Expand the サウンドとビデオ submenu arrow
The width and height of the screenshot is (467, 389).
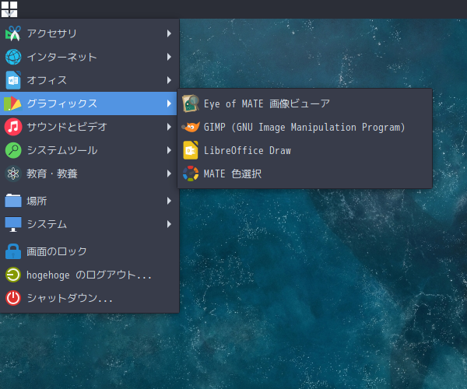pos(169,127)
